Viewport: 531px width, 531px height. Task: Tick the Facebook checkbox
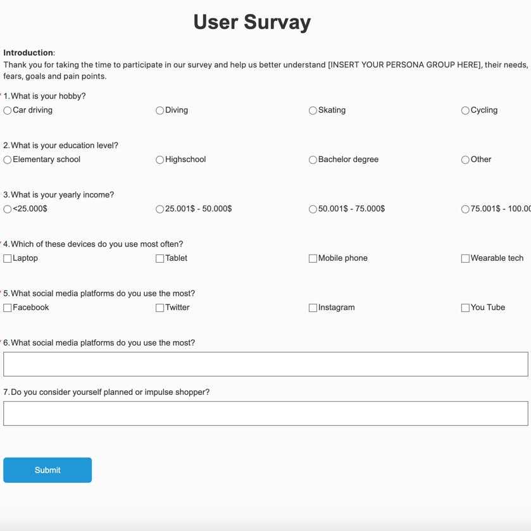tap(8, 308)
